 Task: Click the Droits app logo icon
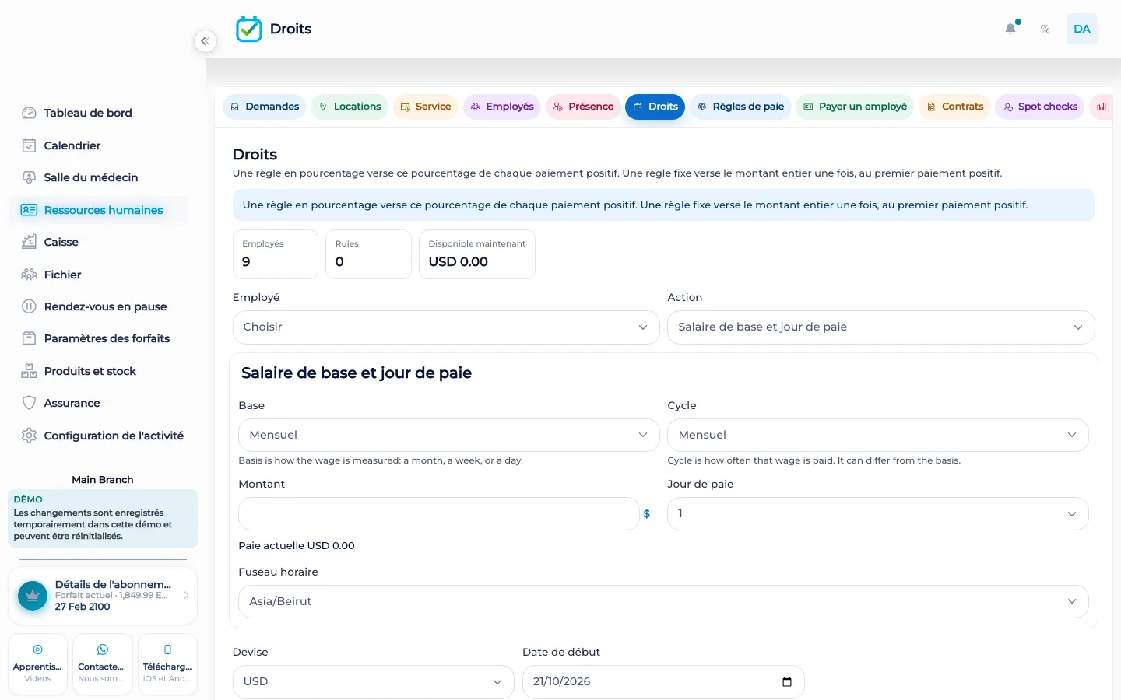point(249,29)
